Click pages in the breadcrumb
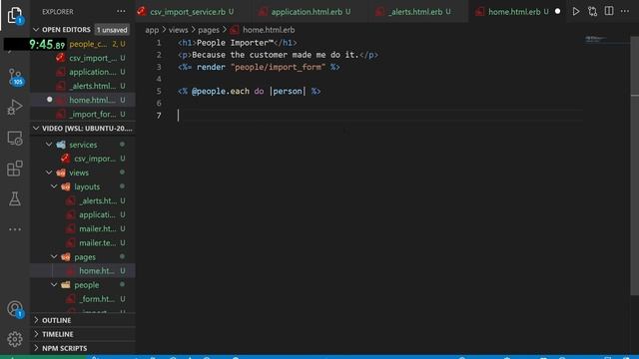The height and width of the screenshot is (359, 639). pos(209,30)
